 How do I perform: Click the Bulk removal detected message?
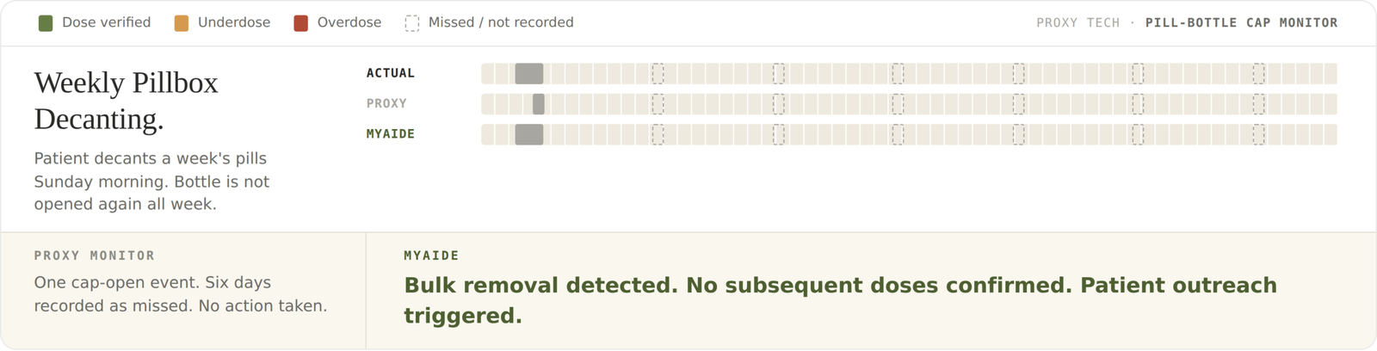pyautogui.click(x=841, y=300)
